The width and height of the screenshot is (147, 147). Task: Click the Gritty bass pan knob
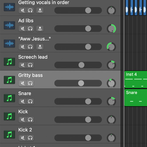click(x=111, y=83)
